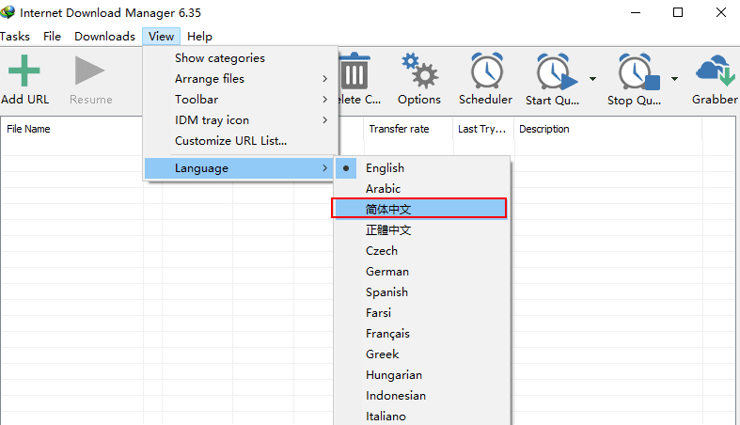Viewport: 740px width, 425px height.
Task: Expand the Start Queue dropdown arrow
Action: click(x=592, y=79)
